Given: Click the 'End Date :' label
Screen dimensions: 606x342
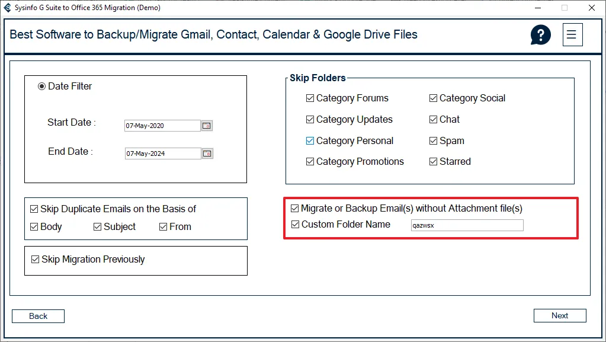Looking at the screenshot, I should tap(70, 151).
